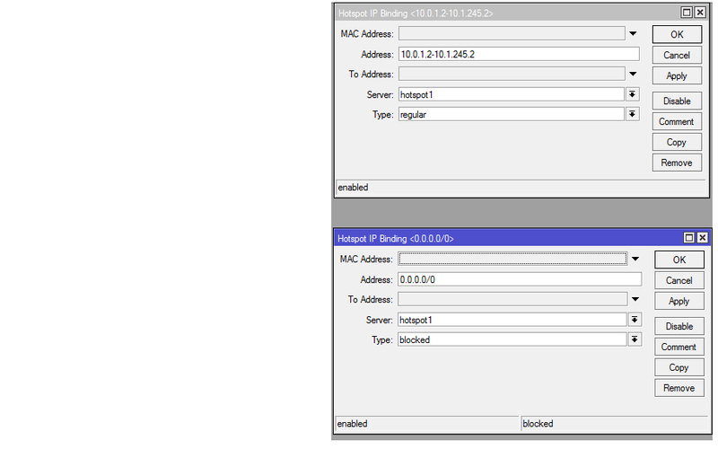Viewport: 718px width, 449px height.
Task: Click Comment in the 0.0.0.0/0 binding window
Action: [x=679, y=347]
